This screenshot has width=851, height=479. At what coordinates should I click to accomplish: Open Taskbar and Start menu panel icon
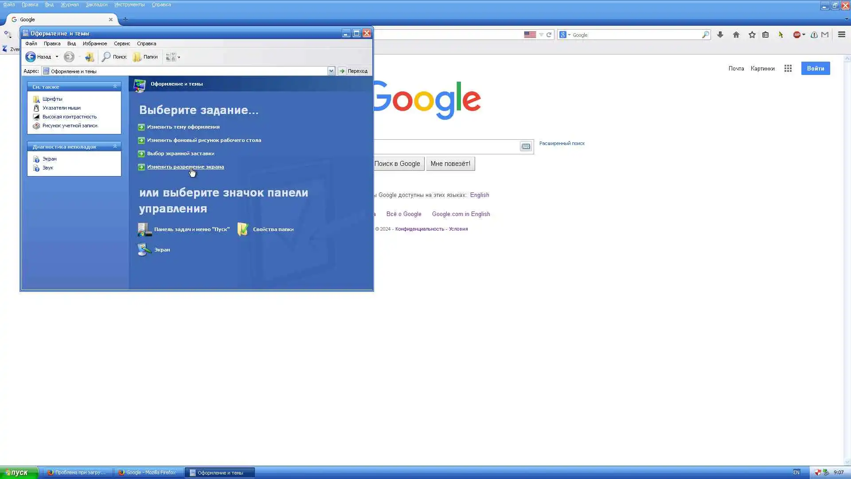pyautogui.click(x=144, y=229)
